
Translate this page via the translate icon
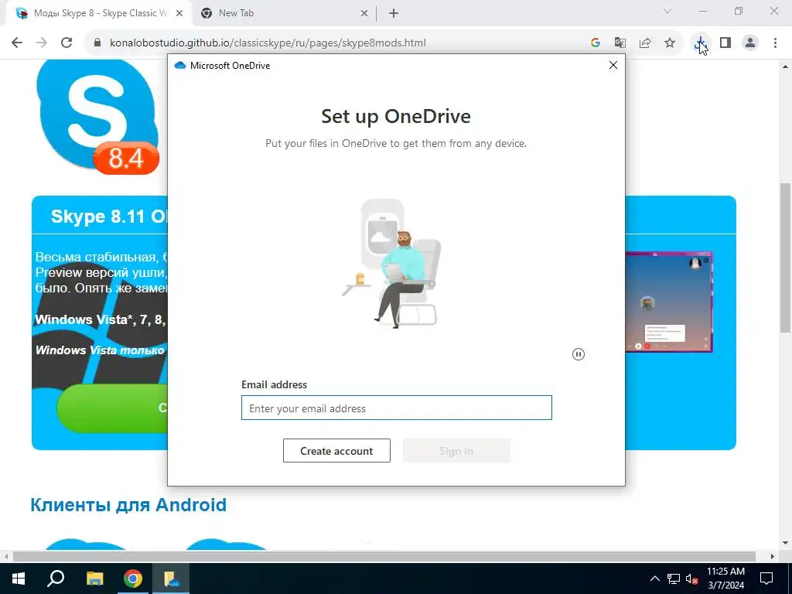(x=620, y=43)
